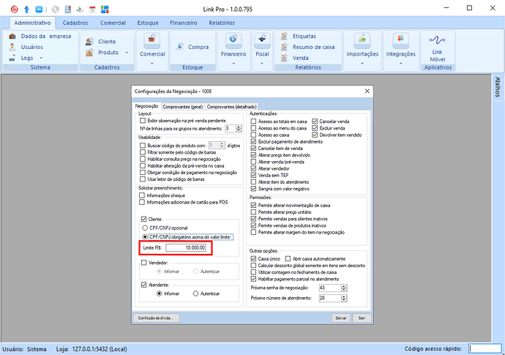Select CPF/CNPJ opcional radio button
Image resolution: width=505 pixels, height=355 pixels.
pos(144,228)
